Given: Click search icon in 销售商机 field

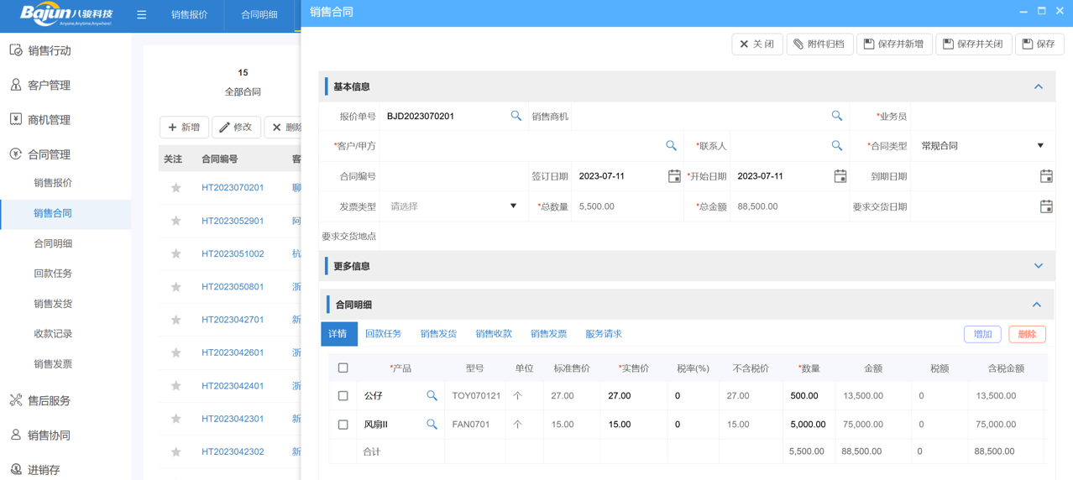Looking at the screenshot, I should point(836,116).
